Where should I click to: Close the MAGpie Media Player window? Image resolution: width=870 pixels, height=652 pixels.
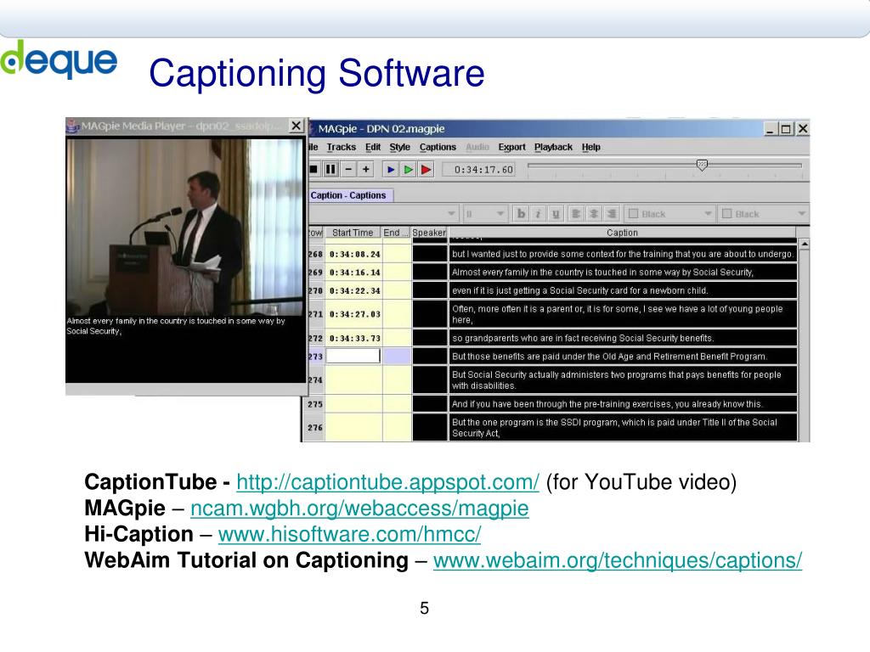coord(297,126)
